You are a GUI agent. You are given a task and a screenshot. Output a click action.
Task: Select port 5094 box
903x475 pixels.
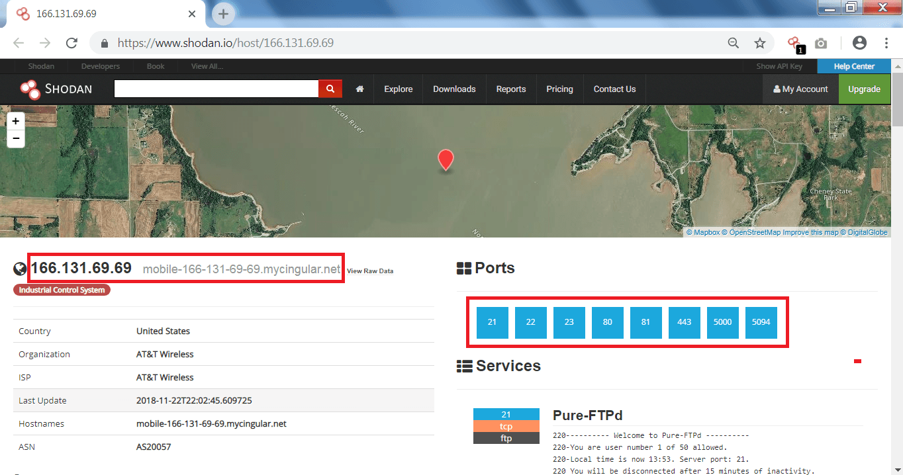coord(761,322)
